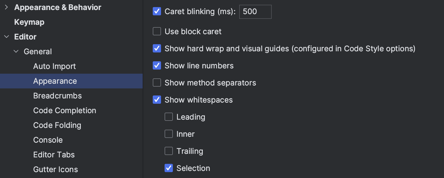Open Keymap settings page
The width and height of the screenshot is (444, 178).
[29, 22]
